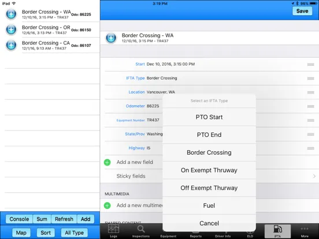This screenshot has height=239, width=319.
Task: Edit the Location field Vancouver, WA
Action: tap(161, 92)
